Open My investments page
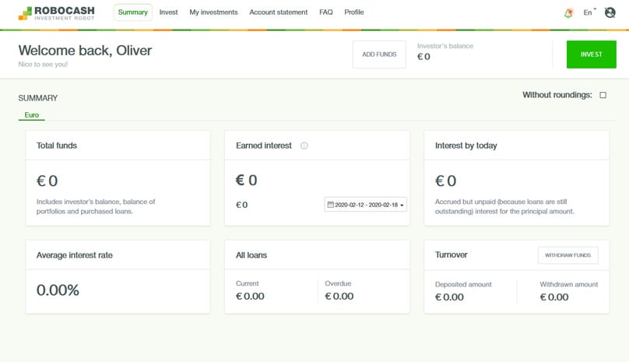629x362 pixels. click(213, 12)
